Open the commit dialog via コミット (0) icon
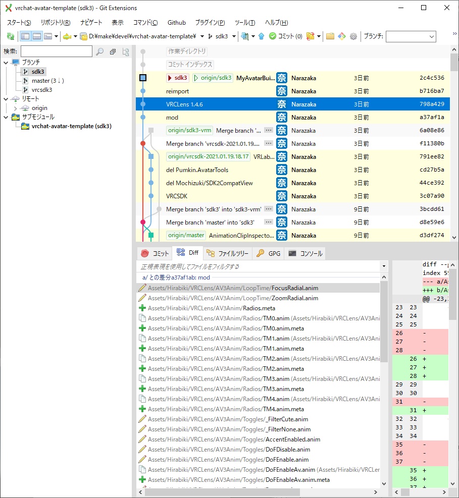This screenshot has height=498, width=459. point(285,36)
